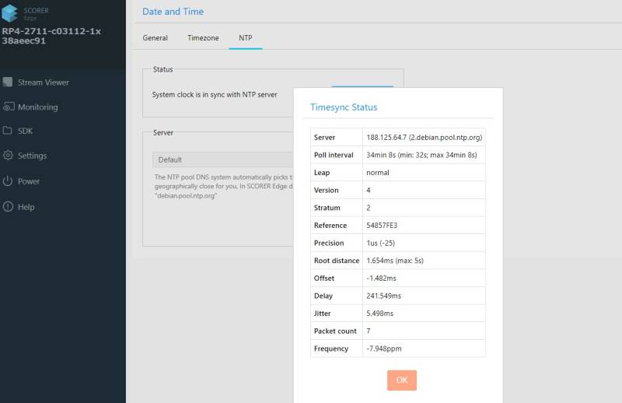Click the Settings gear icon
This screenshot has height=403, width=622.
tap(8, 156)
